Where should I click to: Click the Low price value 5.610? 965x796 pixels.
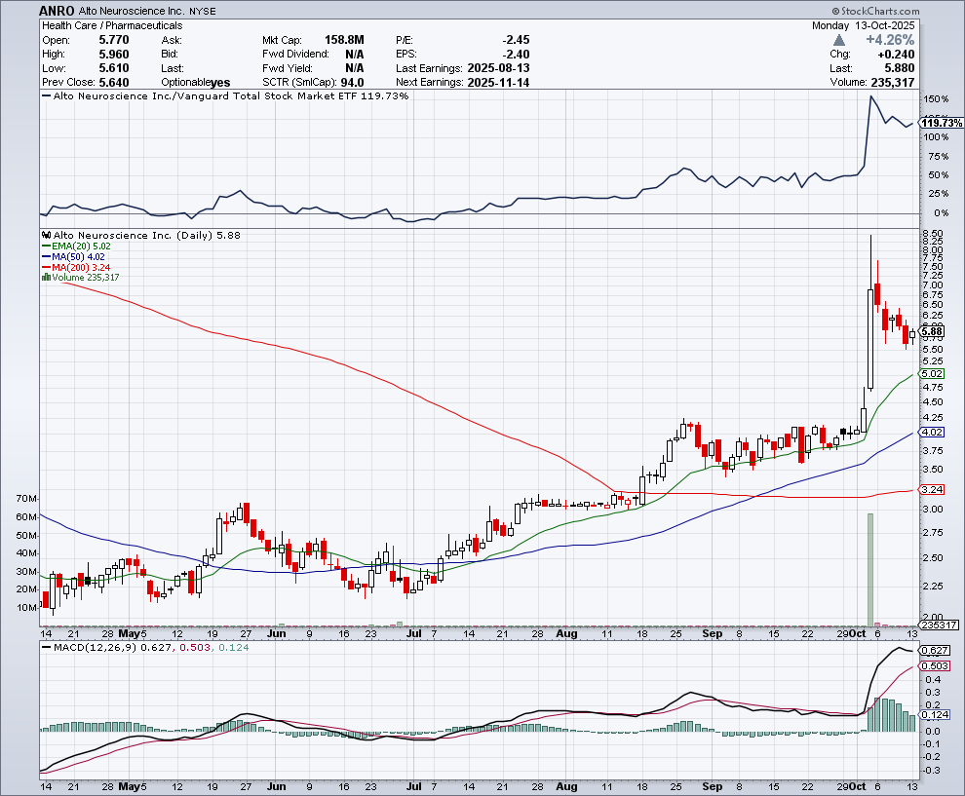114,68
